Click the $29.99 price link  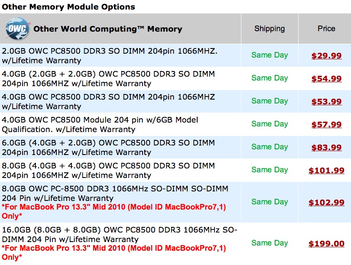pos(326,55)
